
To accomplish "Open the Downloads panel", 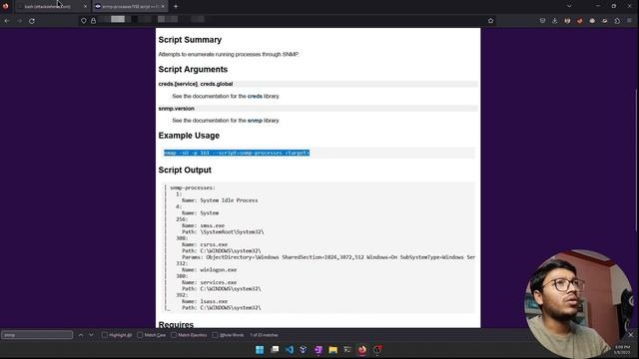I will pyautogui.click(x=555, y=21).
